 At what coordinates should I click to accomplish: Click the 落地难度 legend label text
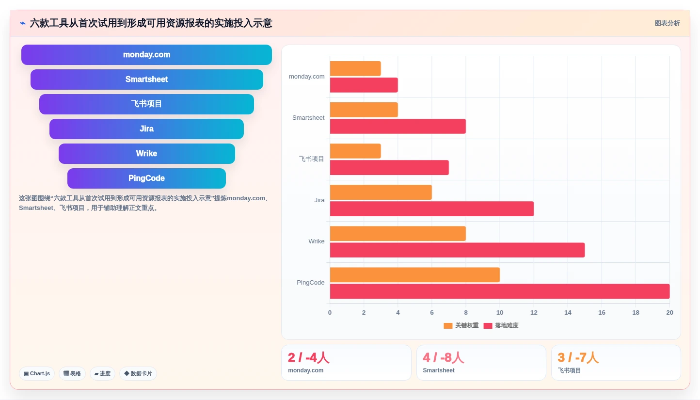pyautogui.click(x=507, y=326)
